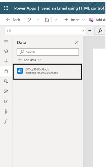Toggle the hamburger navigation menu
This screenshot has width=106, height=167.
click(6, 41)
